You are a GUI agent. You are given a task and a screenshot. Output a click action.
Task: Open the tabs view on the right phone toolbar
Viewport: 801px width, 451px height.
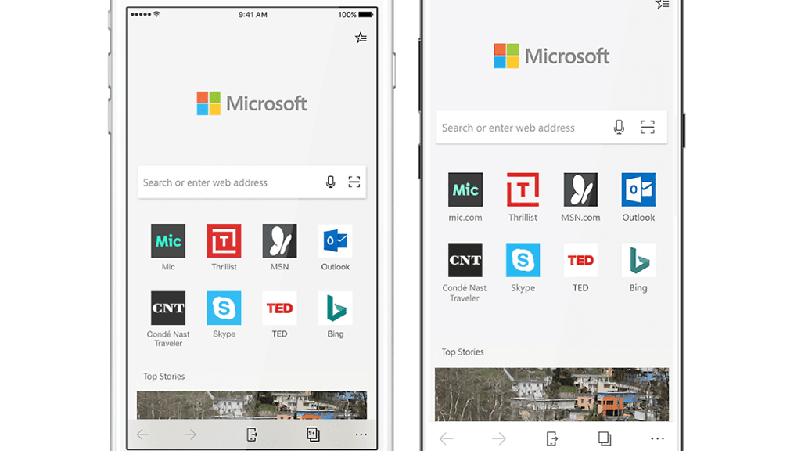pyautogui.click(x=604, y=438)
